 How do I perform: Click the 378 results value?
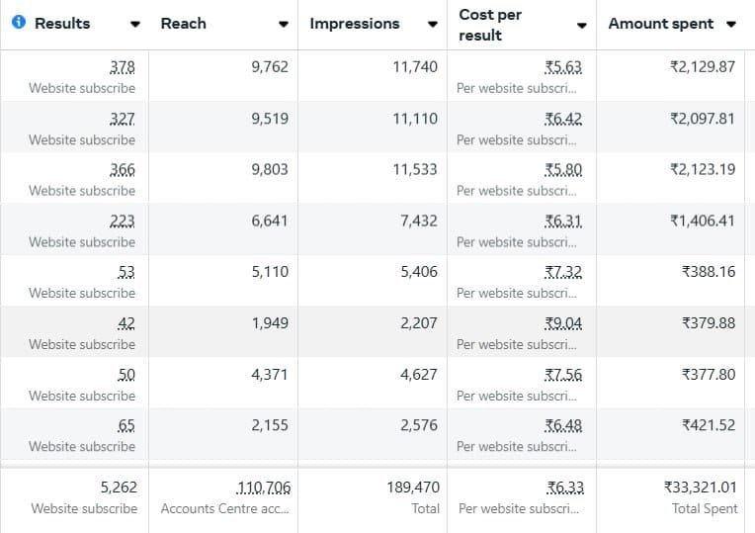[124, 67]
